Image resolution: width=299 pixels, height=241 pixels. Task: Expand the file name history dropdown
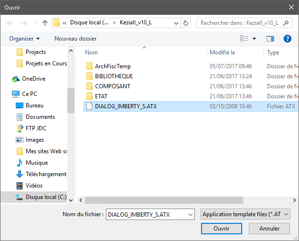tap(191, 215)
